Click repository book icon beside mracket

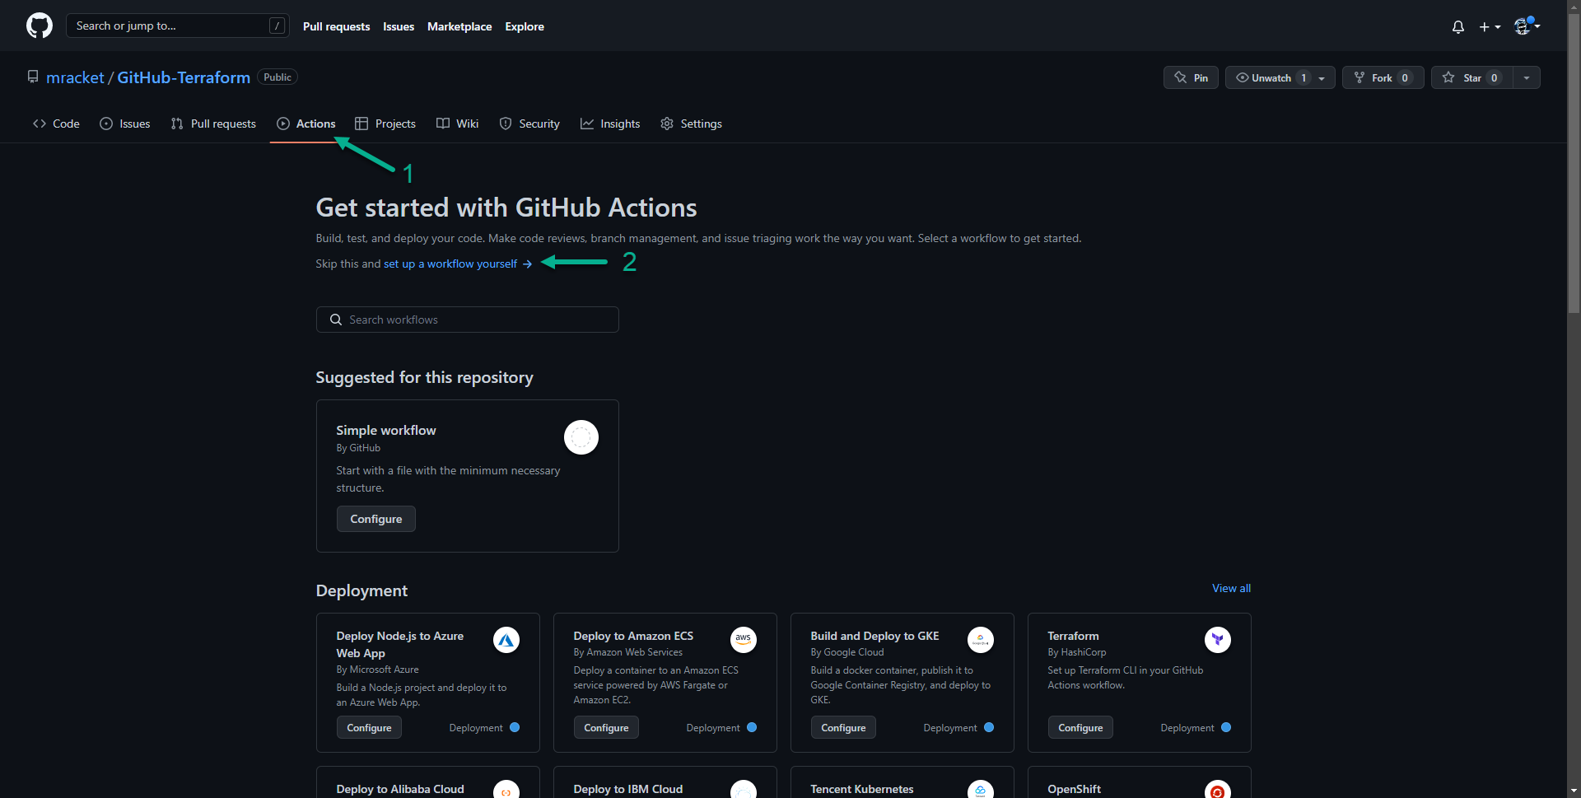tap(33, 77)
